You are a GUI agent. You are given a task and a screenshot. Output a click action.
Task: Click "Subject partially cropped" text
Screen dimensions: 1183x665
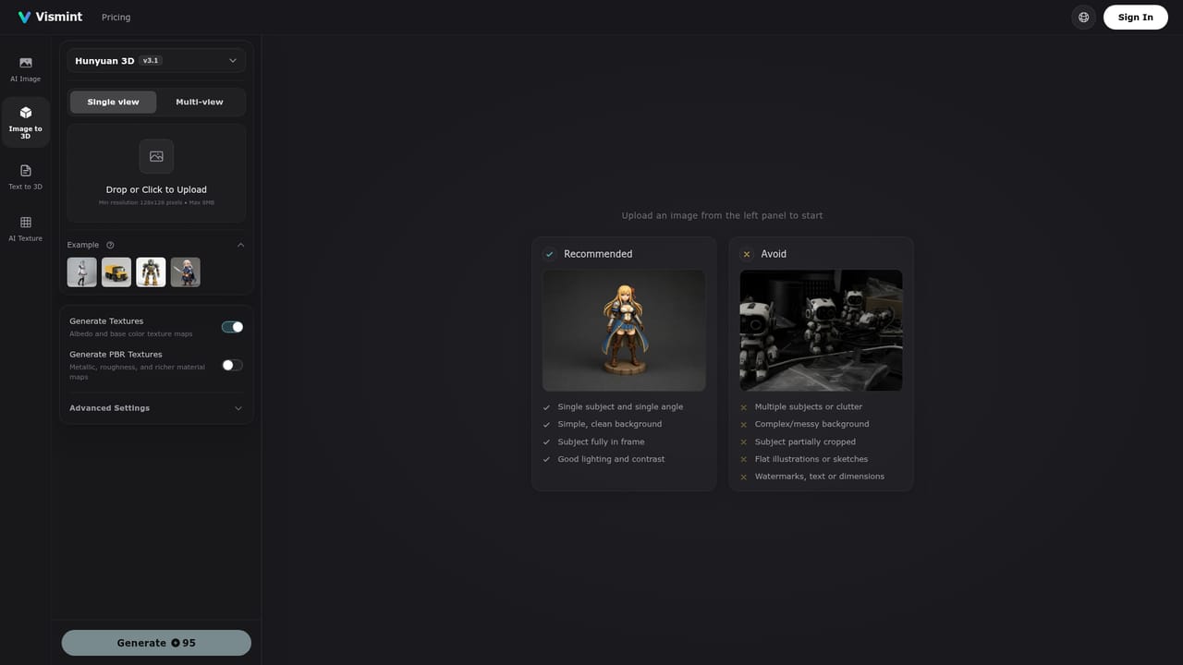805,441
